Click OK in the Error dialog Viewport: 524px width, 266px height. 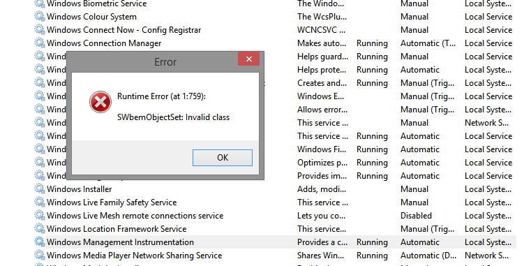click(223, 158)
